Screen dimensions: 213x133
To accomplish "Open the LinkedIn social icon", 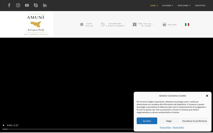I will click(x=45, y=5).
